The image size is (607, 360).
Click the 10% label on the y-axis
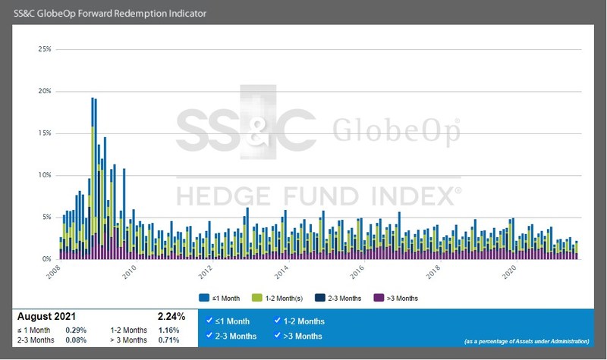pyautogui.click(x=44, y=175)
